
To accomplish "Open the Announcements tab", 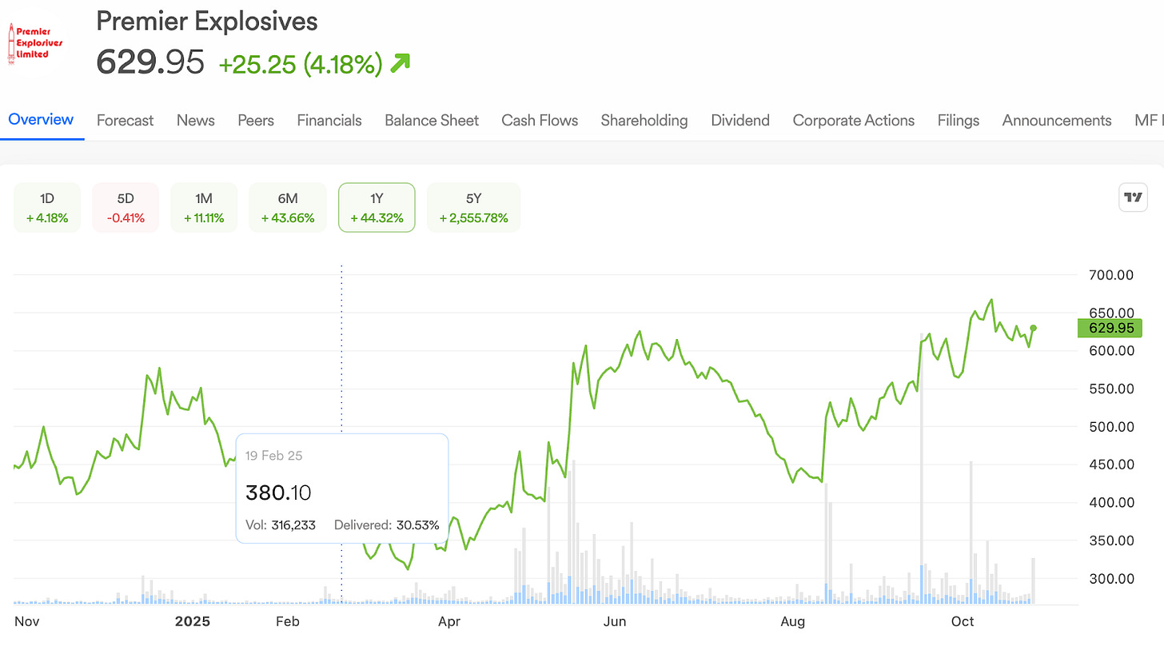I will tap(1057, 121).
